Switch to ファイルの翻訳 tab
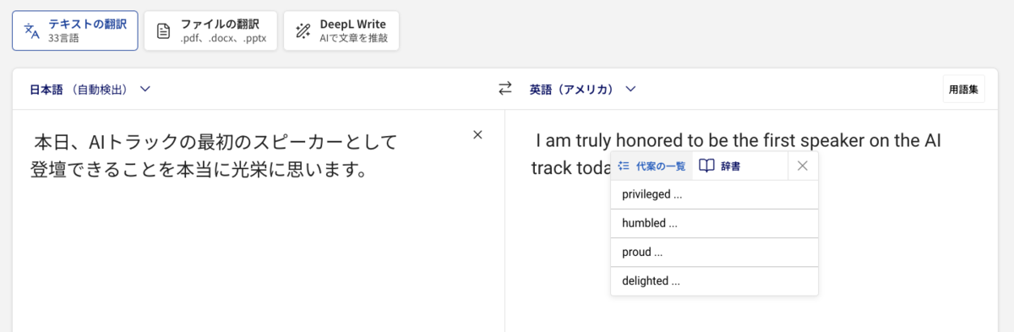Image resolution: width=1014 pixels, height=332 pixels. [x=210, y=30]
